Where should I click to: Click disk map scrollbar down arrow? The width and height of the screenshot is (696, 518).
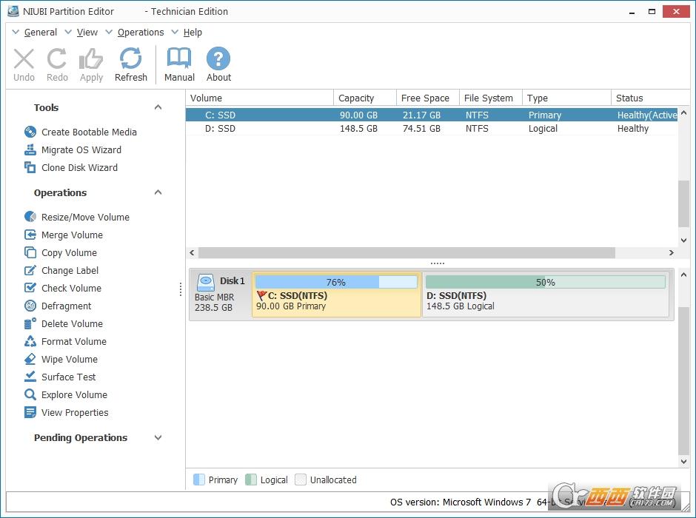click(x=683, y=461)
